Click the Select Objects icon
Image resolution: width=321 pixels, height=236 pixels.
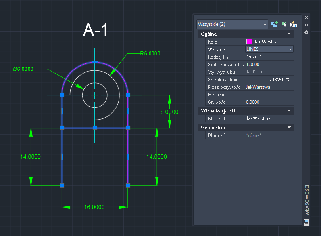pyautogui.click(x=284, y=24)
